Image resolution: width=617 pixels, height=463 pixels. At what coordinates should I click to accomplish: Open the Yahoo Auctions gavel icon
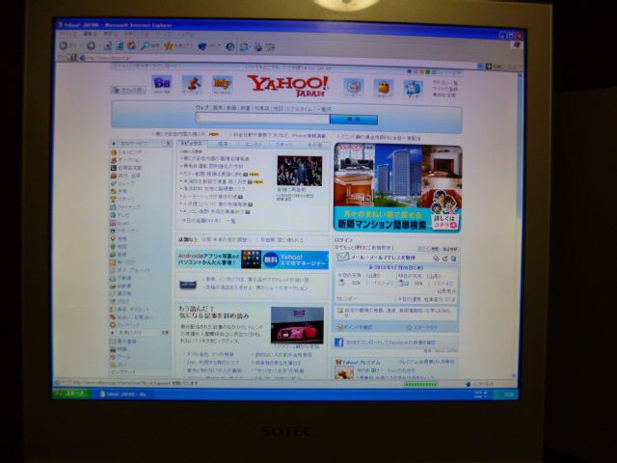pyautogui.click(x=192, y=84)
